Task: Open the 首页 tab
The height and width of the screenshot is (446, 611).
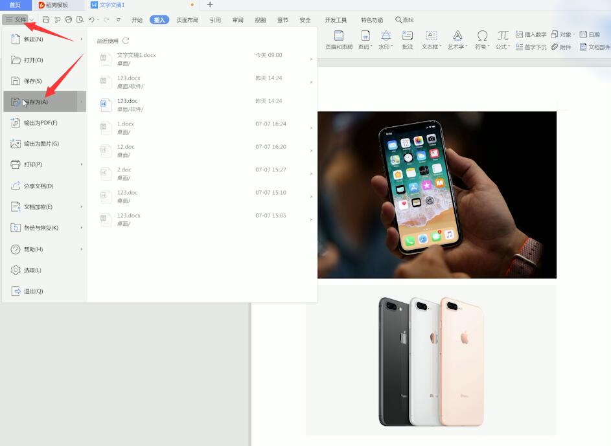Action: pyautogui.click(x=15, y=5)
